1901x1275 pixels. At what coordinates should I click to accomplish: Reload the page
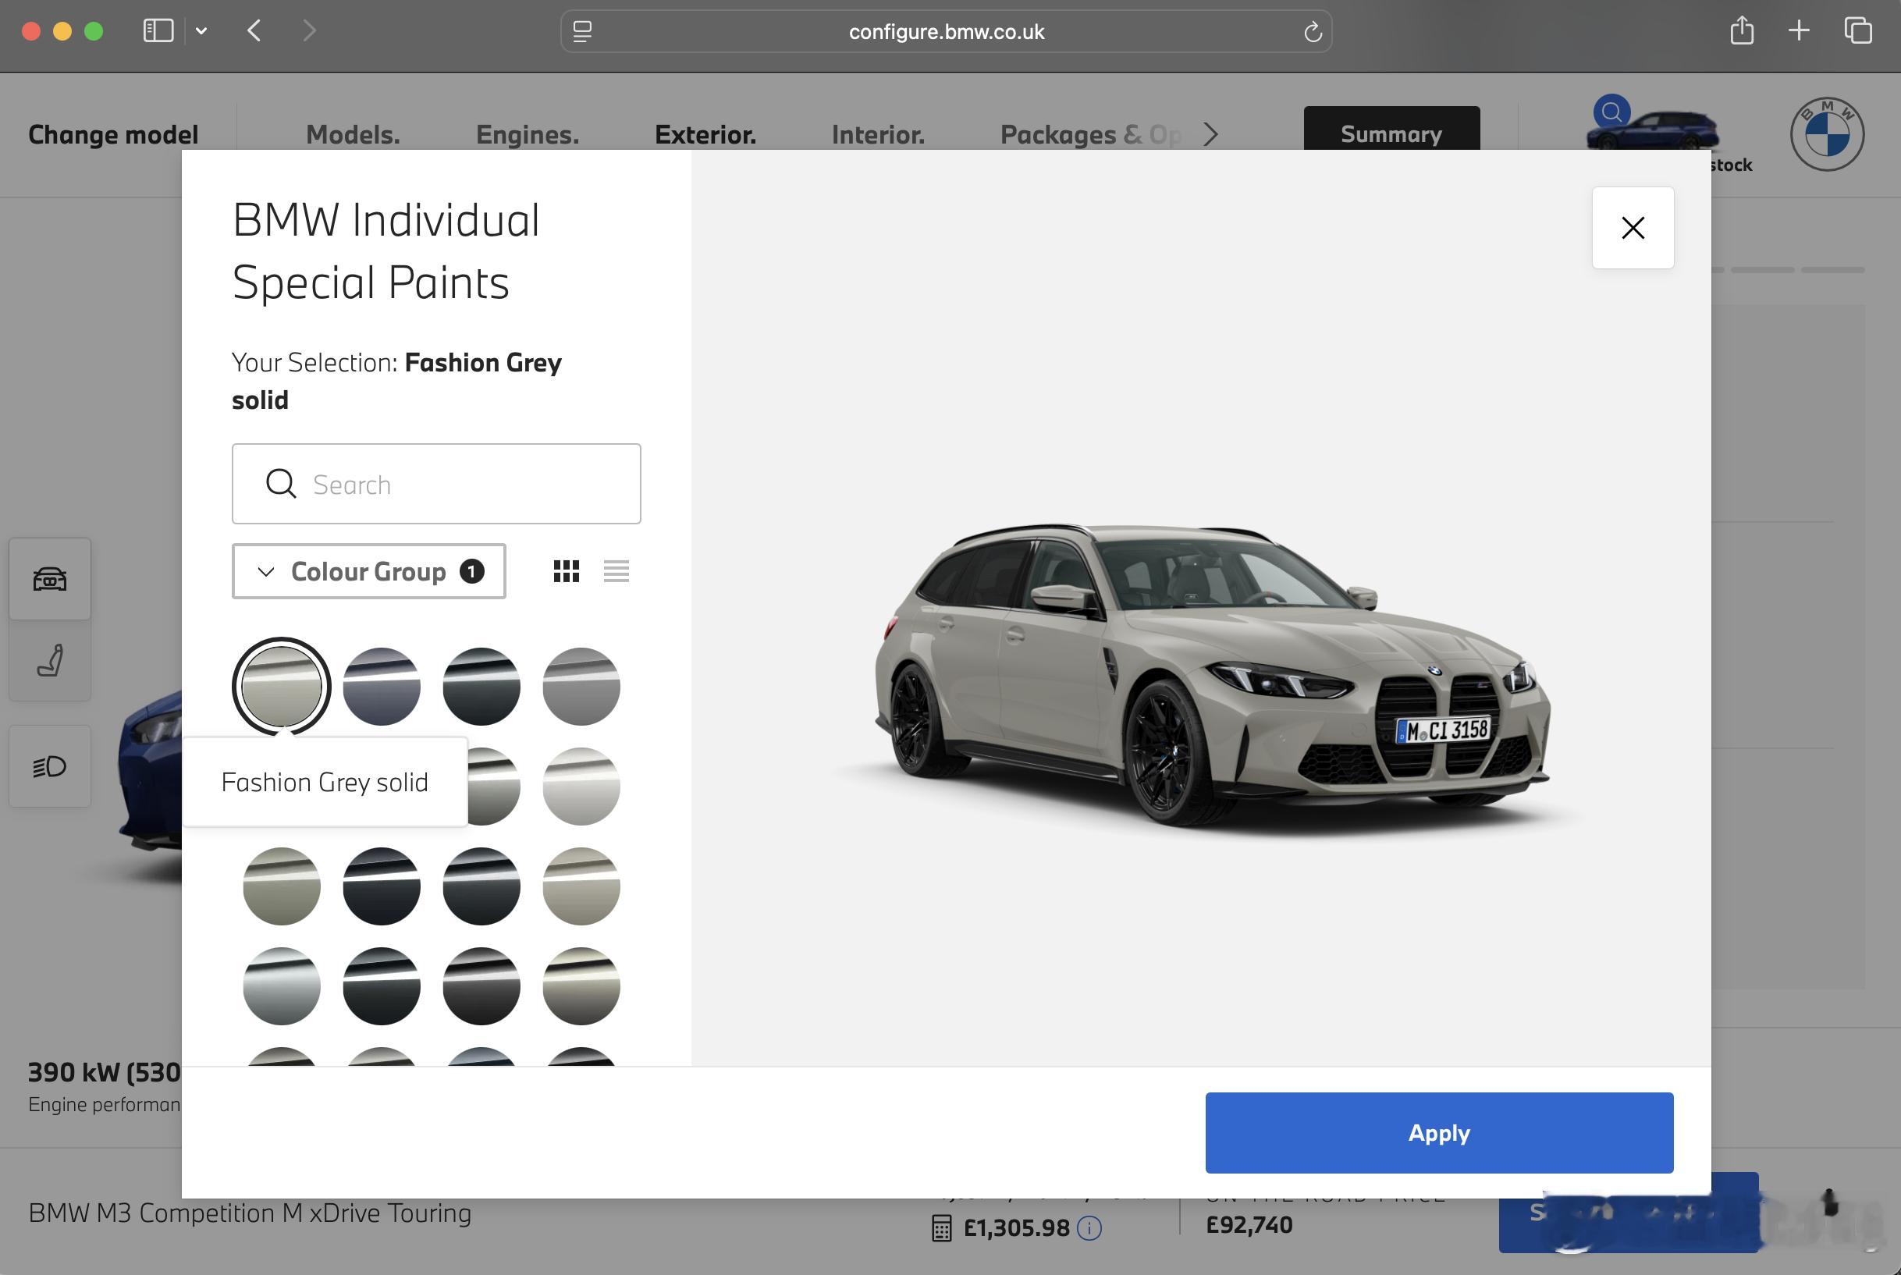click(x=1313, y=32)
